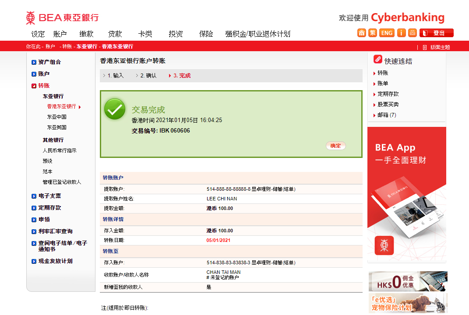Click transaction number IBK 060606
The width and height of the screenshot is (469, 315).
pyautogui.click(x=175, y=131)
